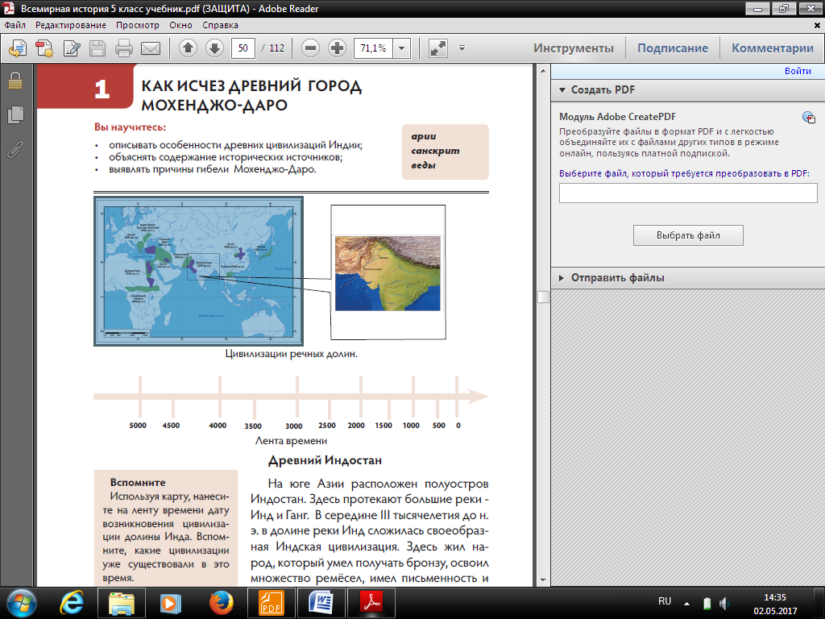Click the page number input field

click(243, 48)
